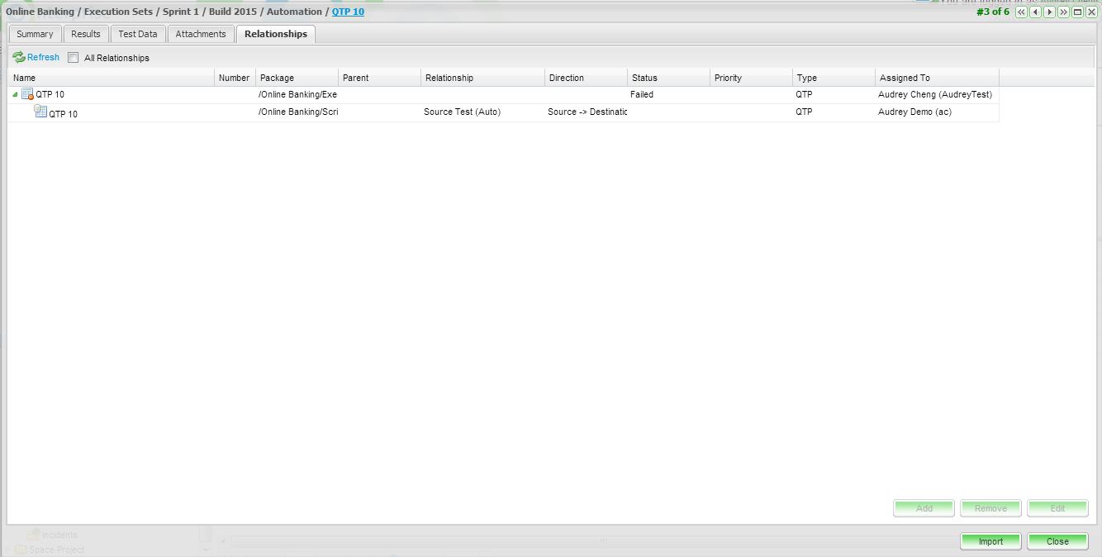The width and height of the screenshot is (1102, 557).
Task: Go to previous record arrow
Action: 1036,12
